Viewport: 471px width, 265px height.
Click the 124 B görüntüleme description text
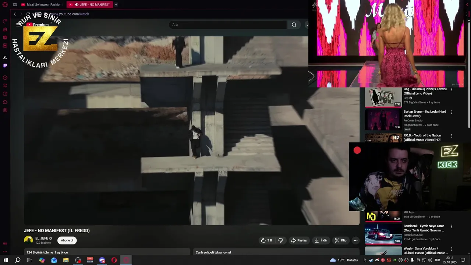(x=47, y=252)
